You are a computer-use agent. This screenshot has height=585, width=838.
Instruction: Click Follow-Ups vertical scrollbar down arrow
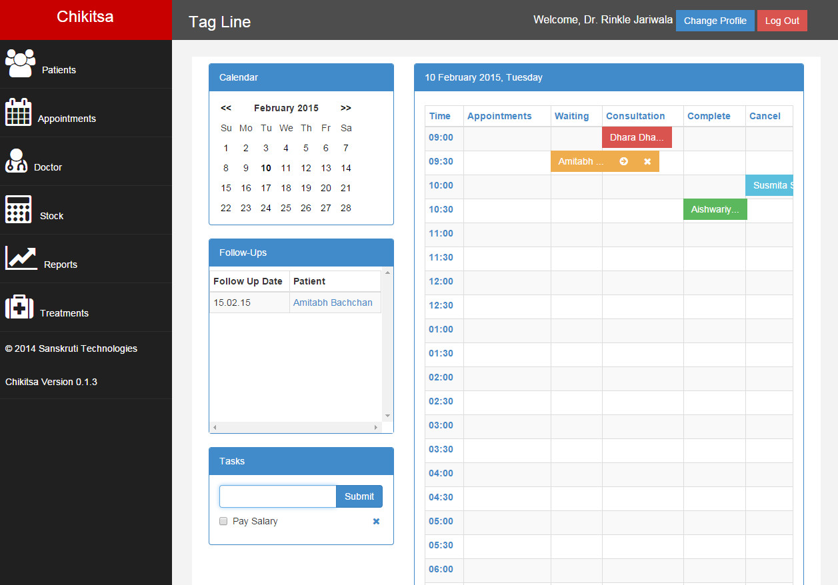[x=387, y=416]
